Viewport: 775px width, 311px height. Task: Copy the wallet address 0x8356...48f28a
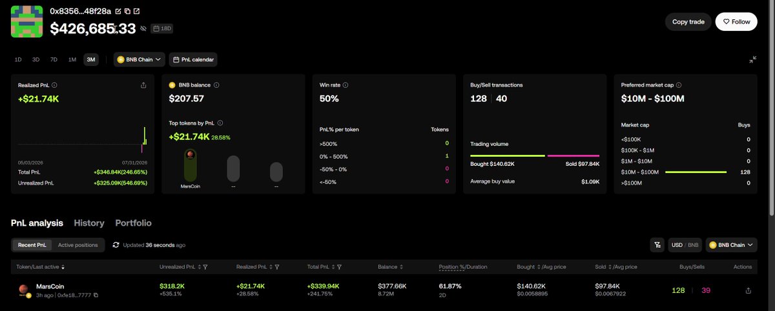(x=127, y=12)
